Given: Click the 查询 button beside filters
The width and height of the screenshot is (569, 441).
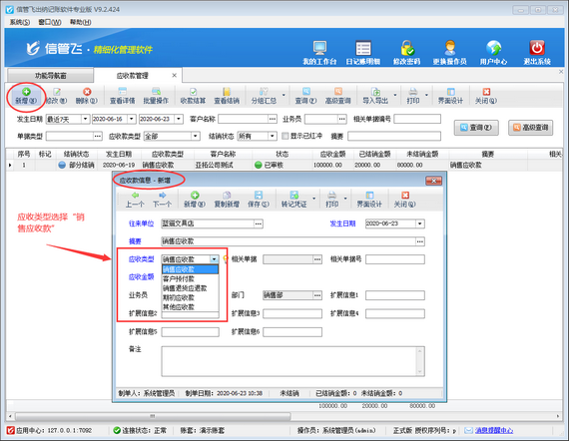Looking at the screenshot, I should pos(476,128).
